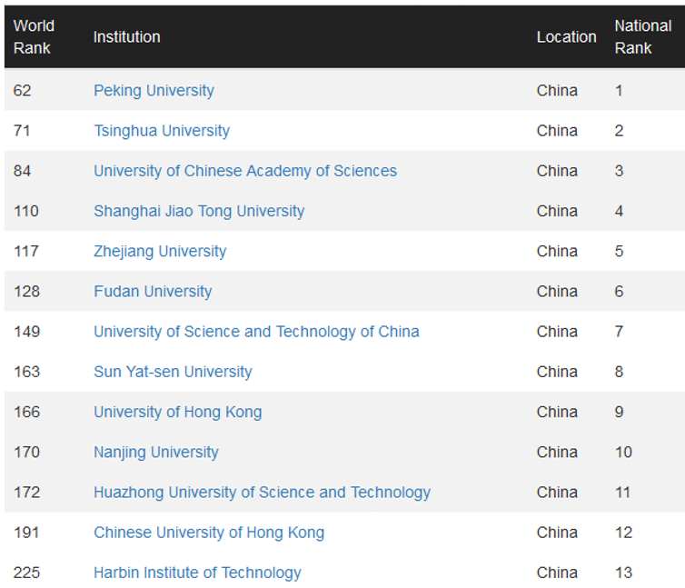Click the Institution column header

(x=126, y=36)
